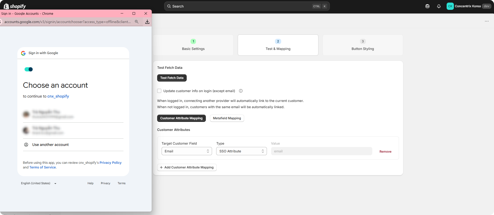Image resolution: width=494 pixels, height=215 pixels.
Task: Click the Test Fetch Data button
Action: click(x=172, y=78)
